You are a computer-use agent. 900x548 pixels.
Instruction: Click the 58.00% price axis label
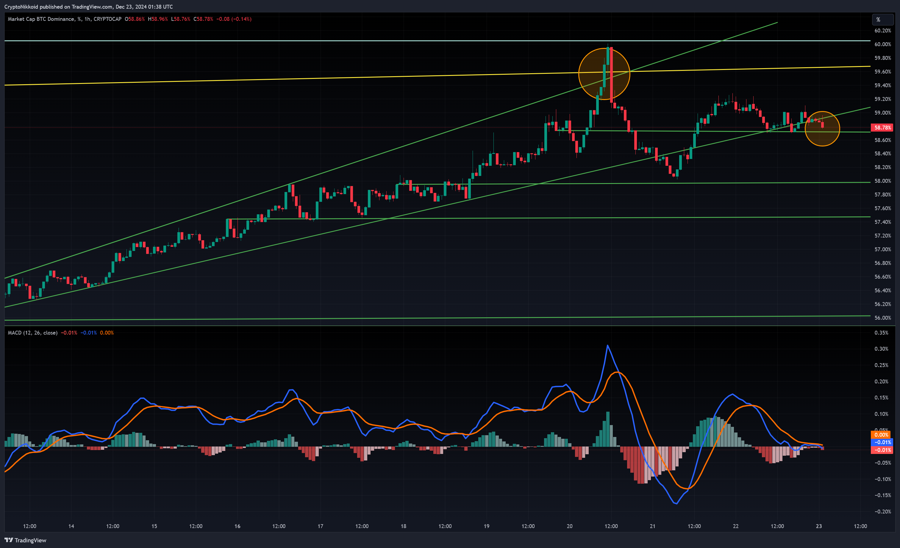pos(882,181)
